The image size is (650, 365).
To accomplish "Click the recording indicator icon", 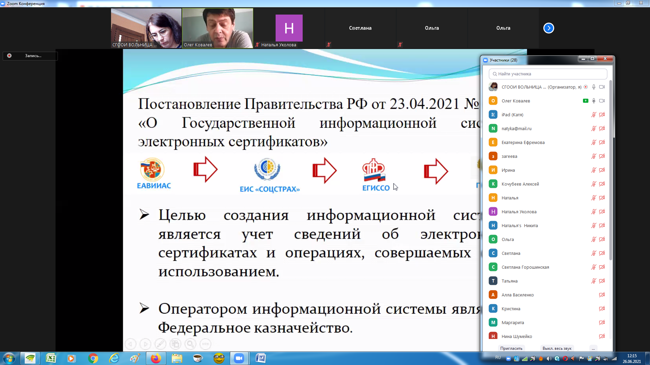I will (9, 56).
